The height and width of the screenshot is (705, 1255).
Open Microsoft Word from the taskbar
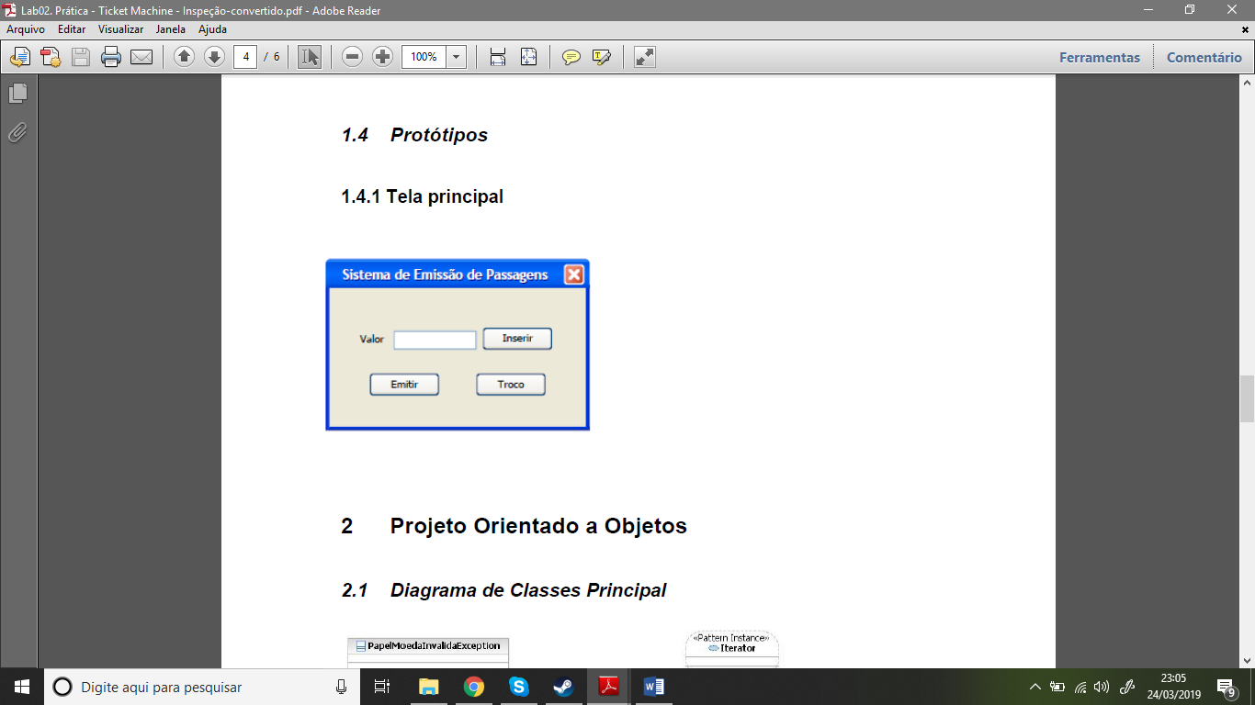click(x=653, y=687)
